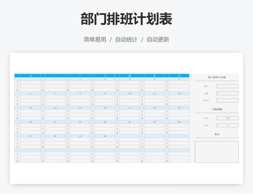Select the date cell 27

pos(30,136)
